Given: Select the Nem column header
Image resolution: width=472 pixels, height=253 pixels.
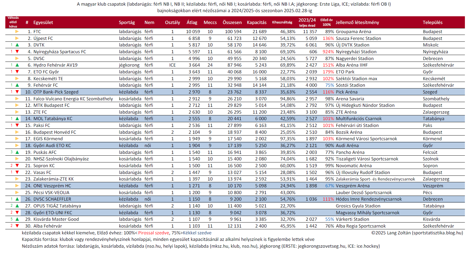Looking at the screenshot, I should coord(149,22).
